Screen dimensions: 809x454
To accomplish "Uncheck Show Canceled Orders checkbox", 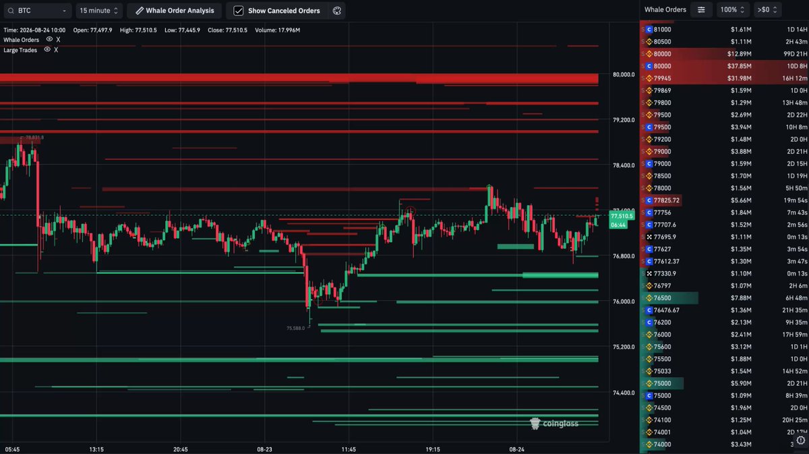I will 238,11.
